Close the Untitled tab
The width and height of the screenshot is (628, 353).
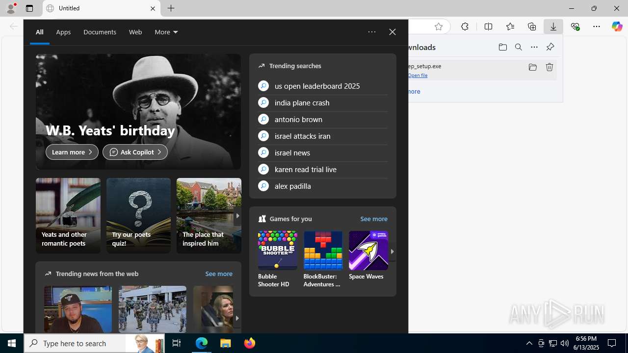point(153,8)
